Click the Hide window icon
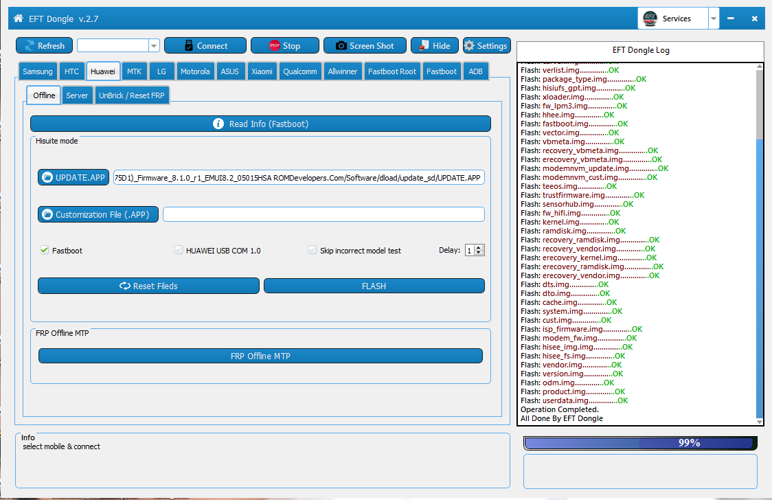The width and height of the screenshot is (772, 500). [x=424, y=46]
